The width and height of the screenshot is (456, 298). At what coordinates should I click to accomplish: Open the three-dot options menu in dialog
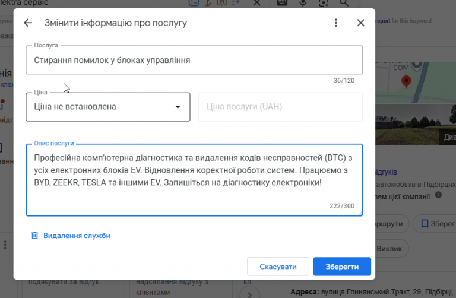[x=336, y=23]
